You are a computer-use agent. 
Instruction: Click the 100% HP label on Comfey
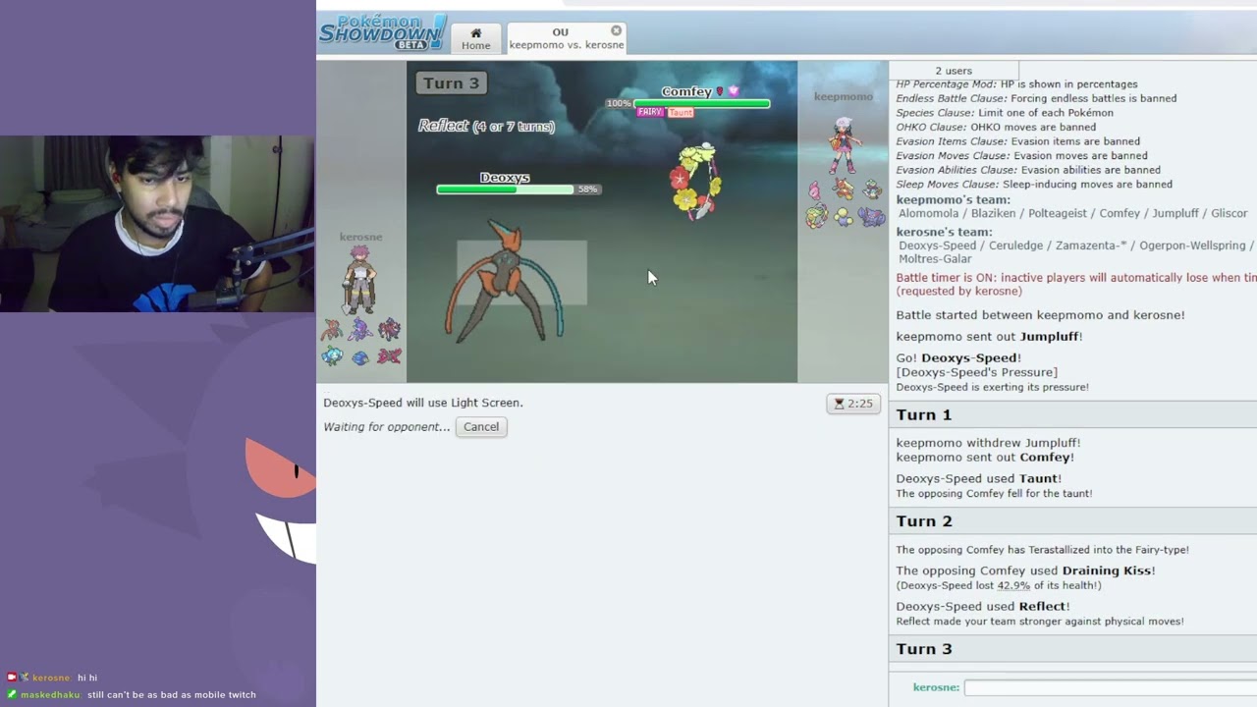coord(619,103)
